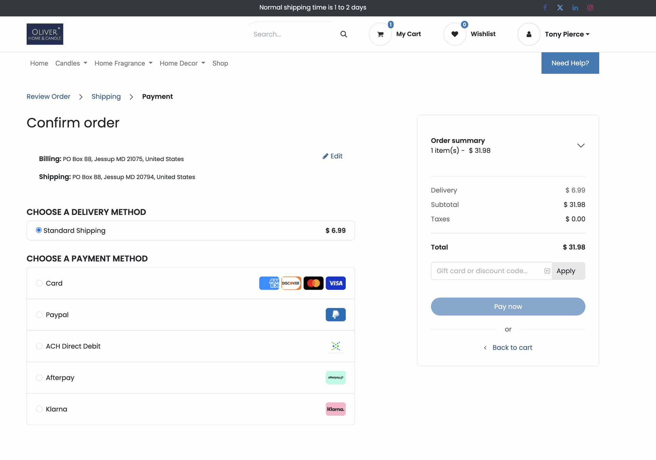Open the Instagram social icon
The height and width of the screenshot is (460, 656).
point(590,8)
